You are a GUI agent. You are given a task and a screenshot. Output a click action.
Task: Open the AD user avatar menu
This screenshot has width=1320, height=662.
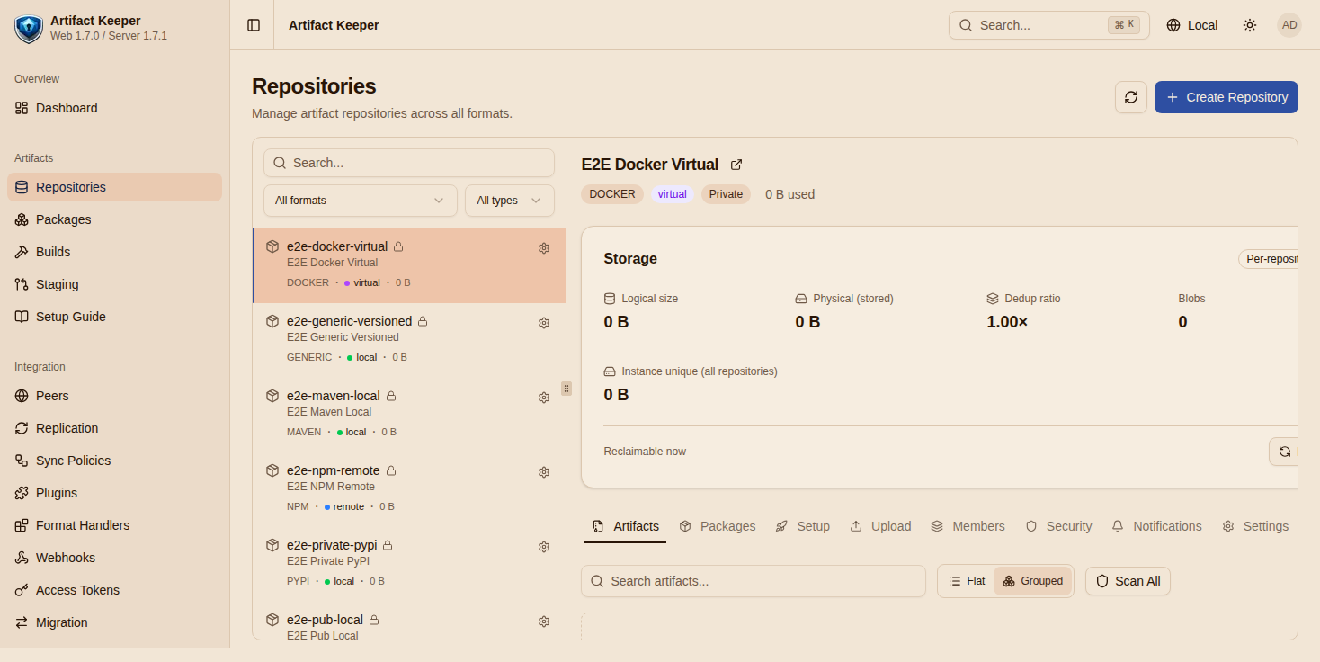point(1289,25)
